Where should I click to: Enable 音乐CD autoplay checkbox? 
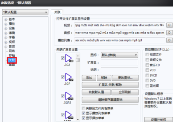coord(147,65)
